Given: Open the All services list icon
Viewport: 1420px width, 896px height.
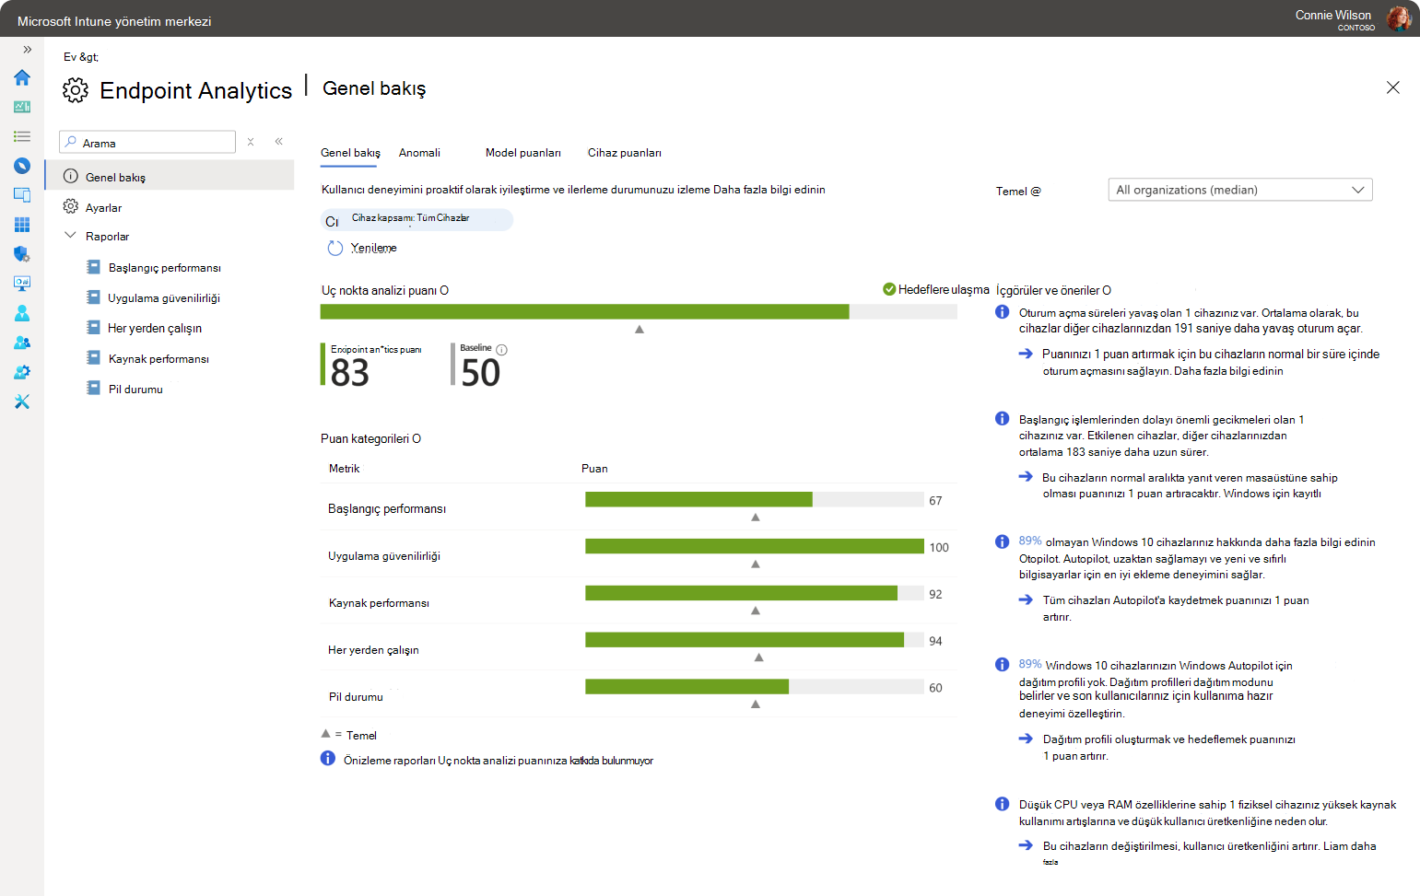Looking at the screenshot, I should (x=22, y=136).
